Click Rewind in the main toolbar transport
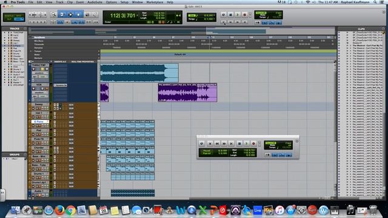388x218 pixels. [x=230, y=22]
